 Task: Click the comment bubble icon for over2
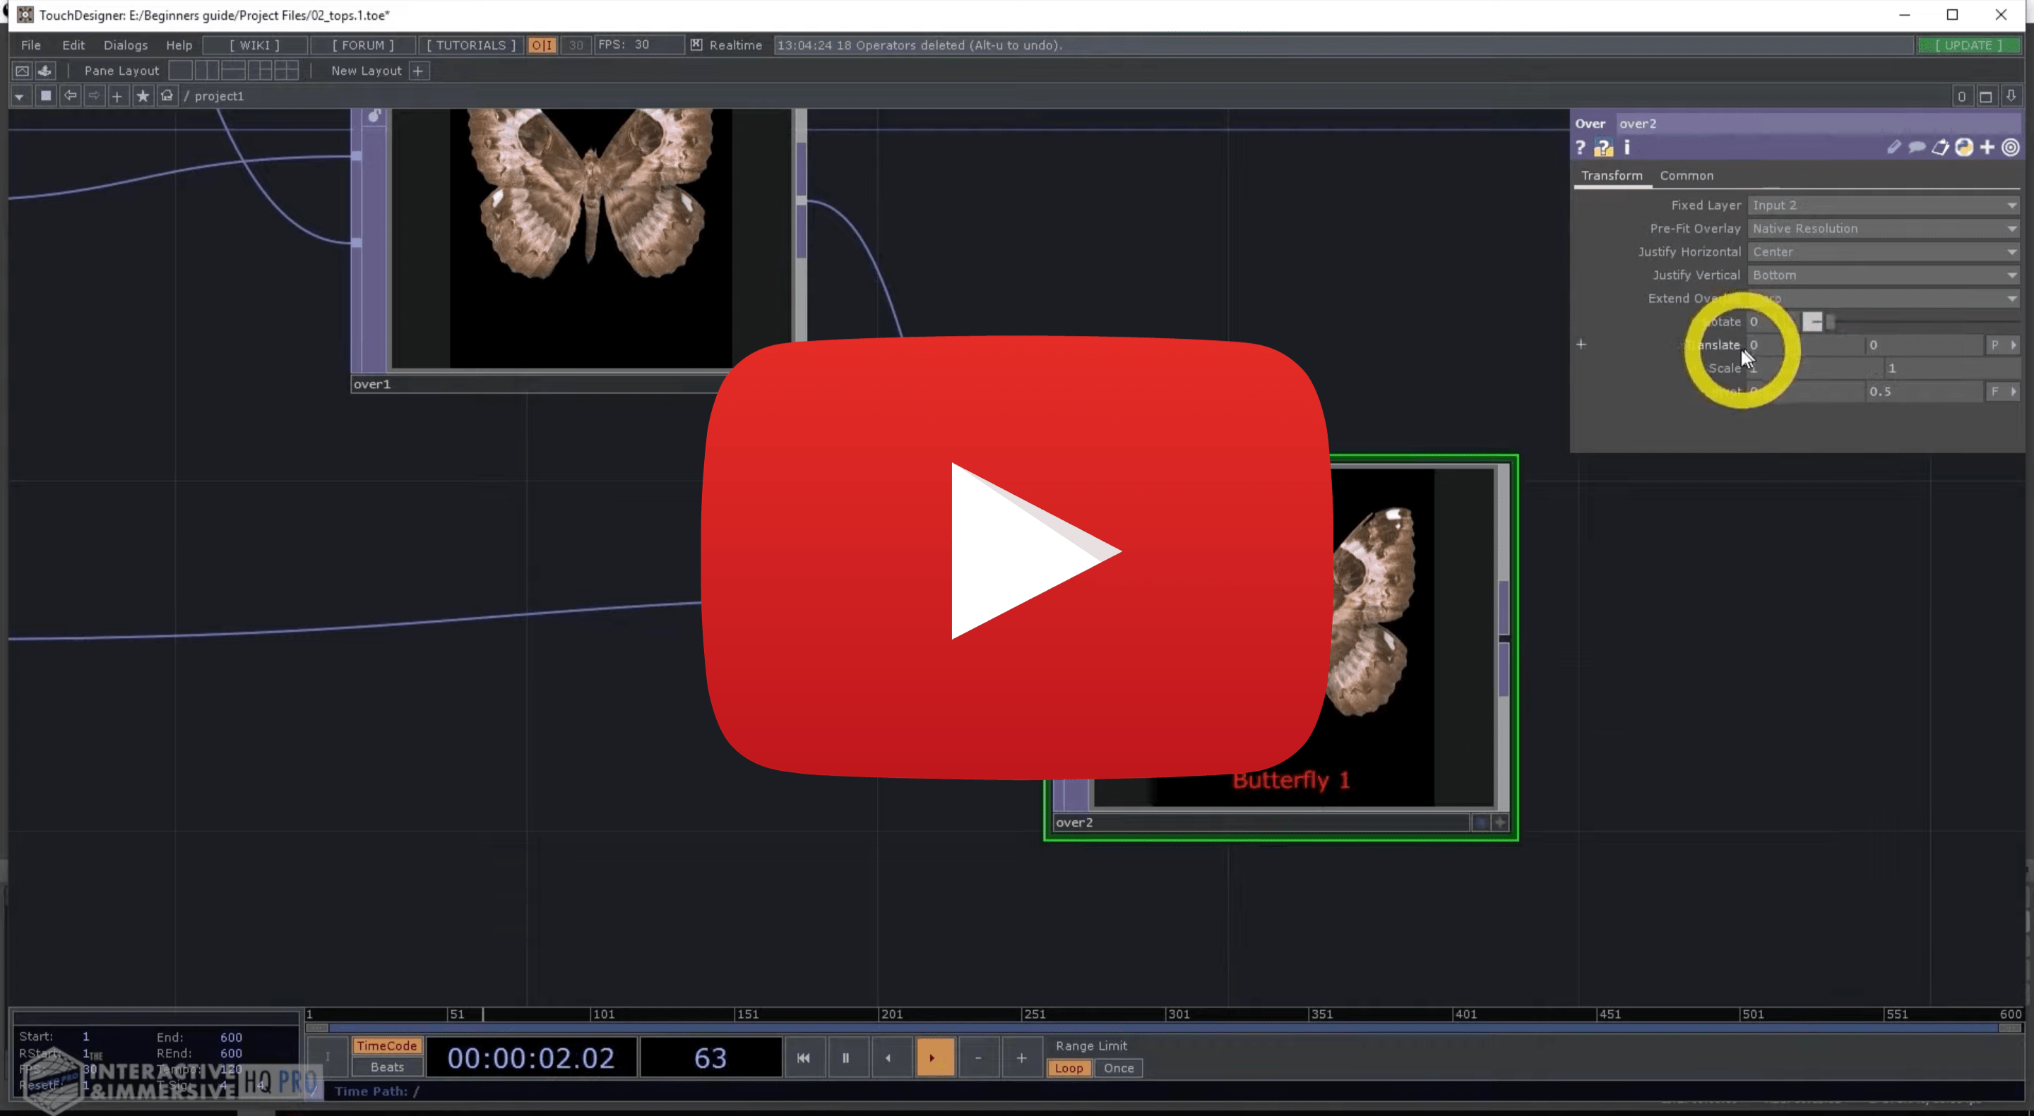(1916, 148)
